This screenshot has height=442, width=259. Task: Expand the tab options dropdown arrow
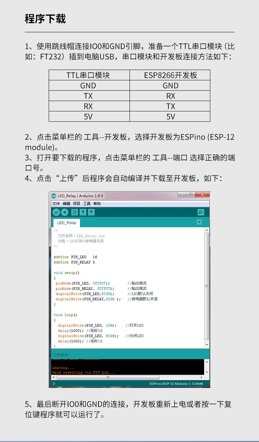click(x=199, y=222)
